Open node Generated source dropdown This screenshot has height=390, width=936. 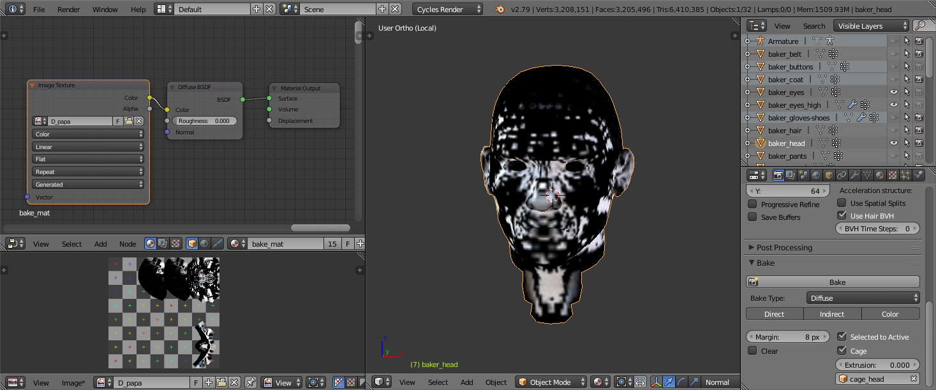88,185
